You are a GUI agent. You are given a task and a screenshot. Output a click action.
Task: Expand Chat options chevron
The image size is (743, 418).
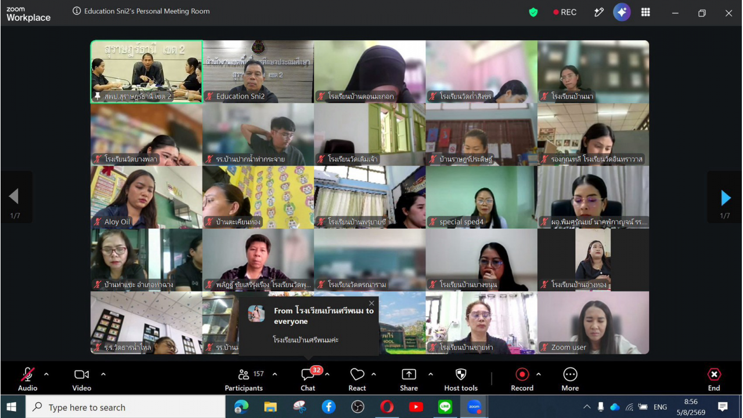click(327, 374)
